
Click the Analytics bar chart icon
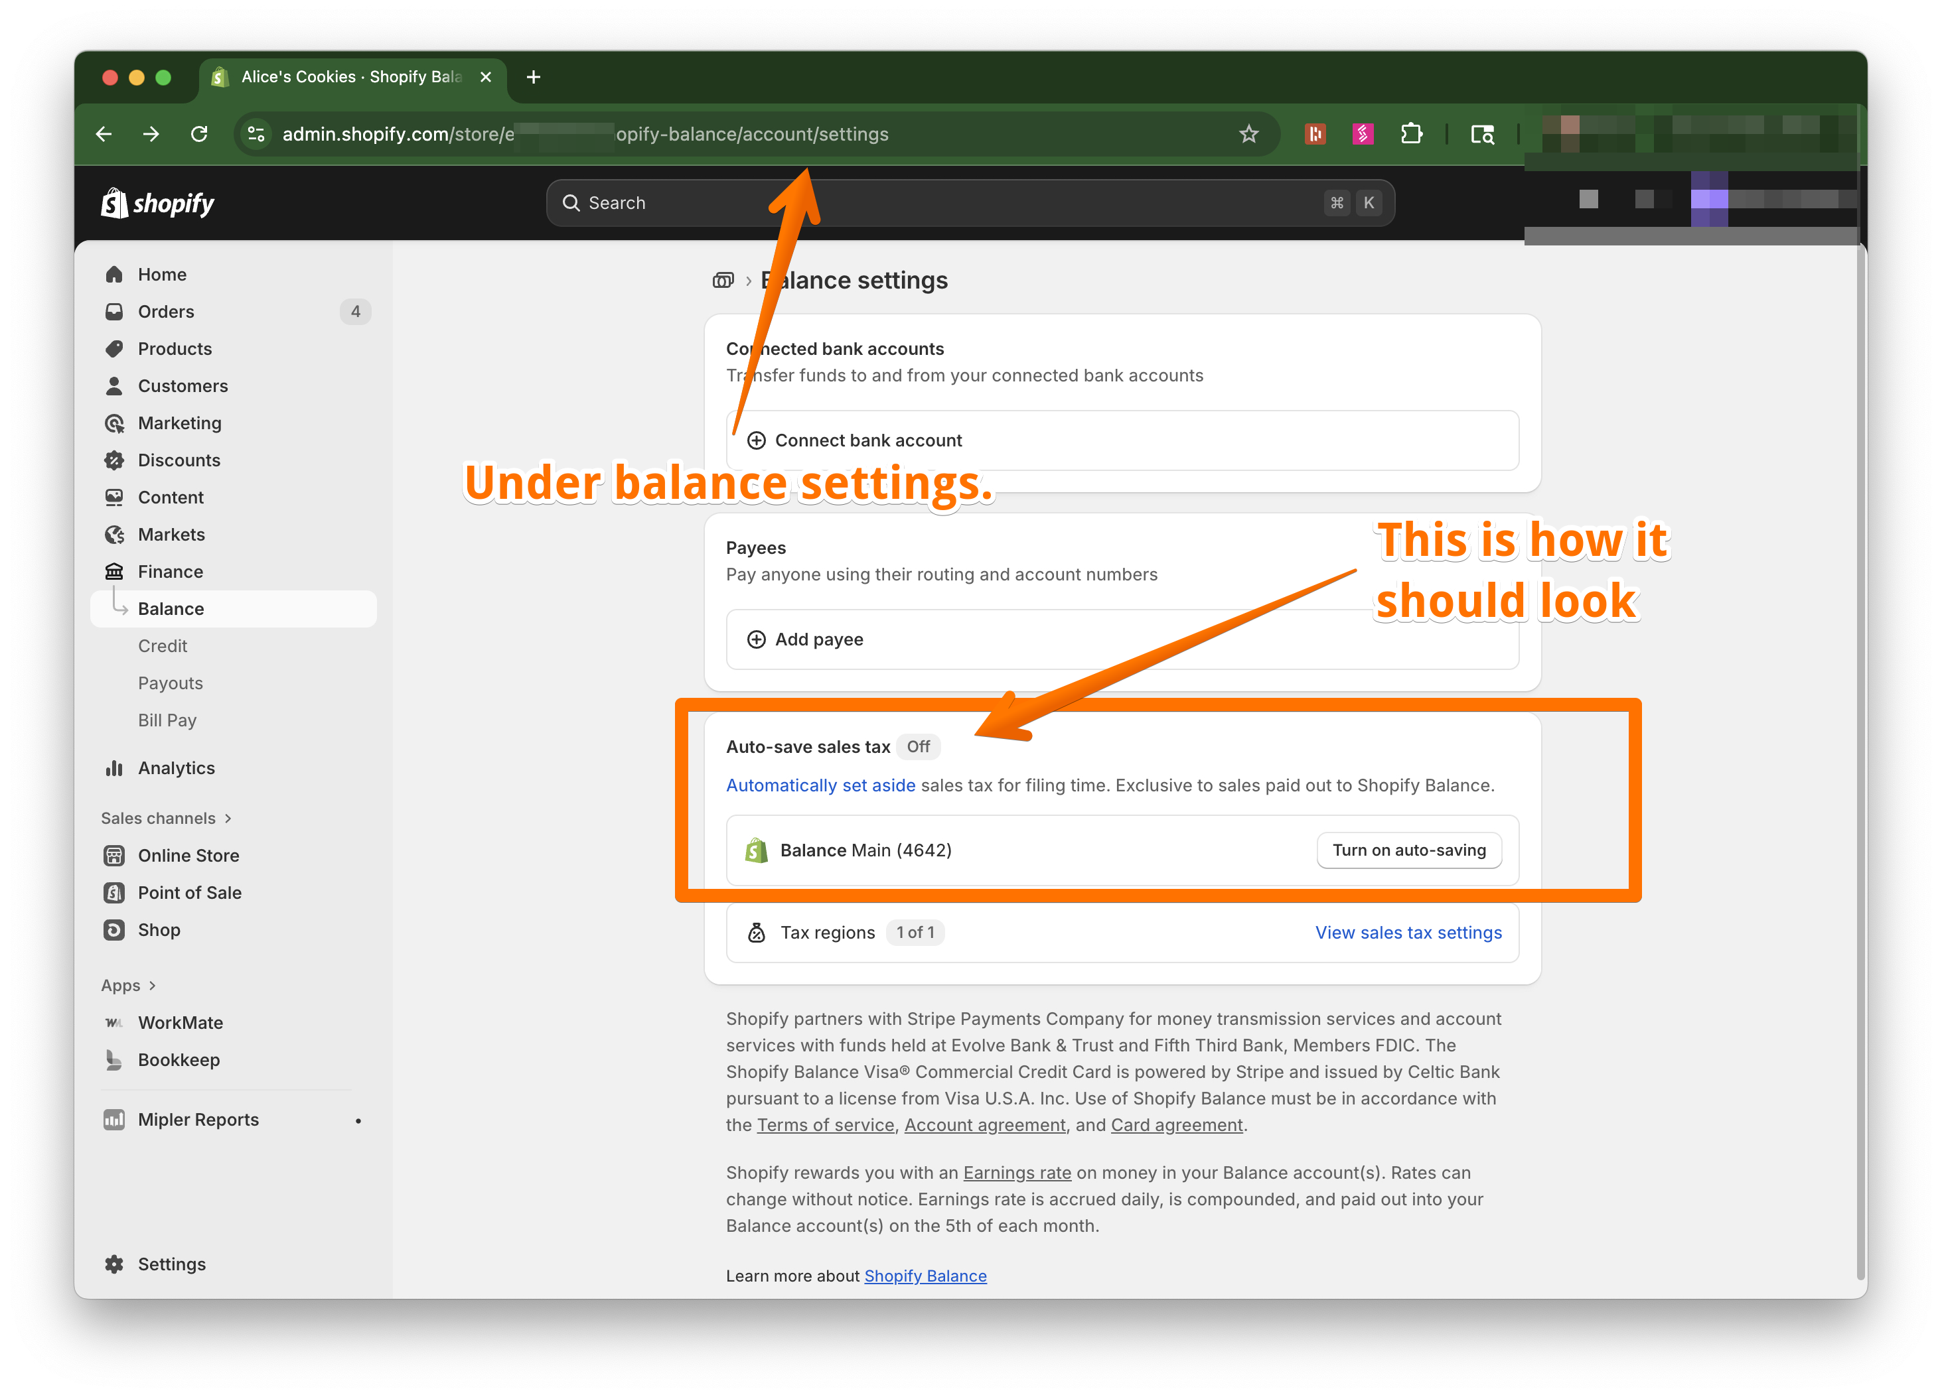114,768
